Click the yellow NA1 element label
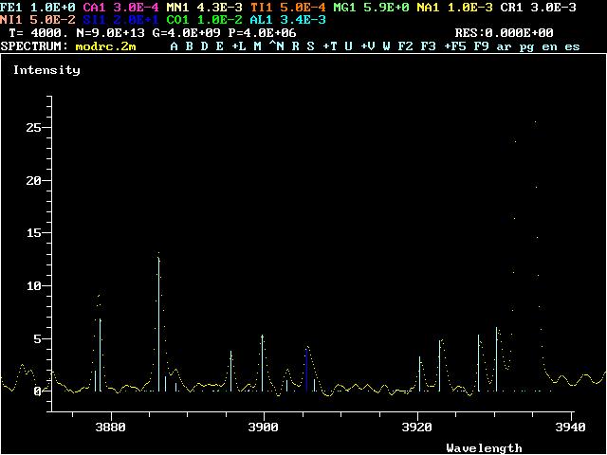The width and height of the screenshot is (607, 455). coord(428,8)
